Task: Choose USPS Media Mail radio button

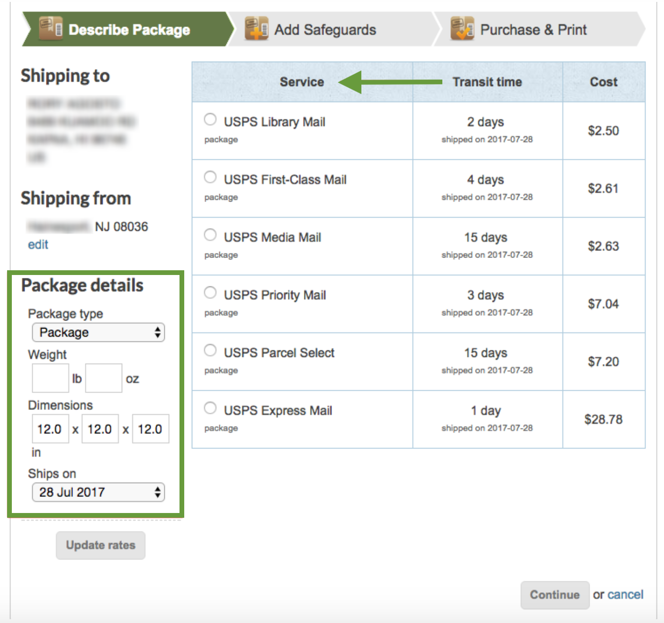Action: click(x=210, y=235)
